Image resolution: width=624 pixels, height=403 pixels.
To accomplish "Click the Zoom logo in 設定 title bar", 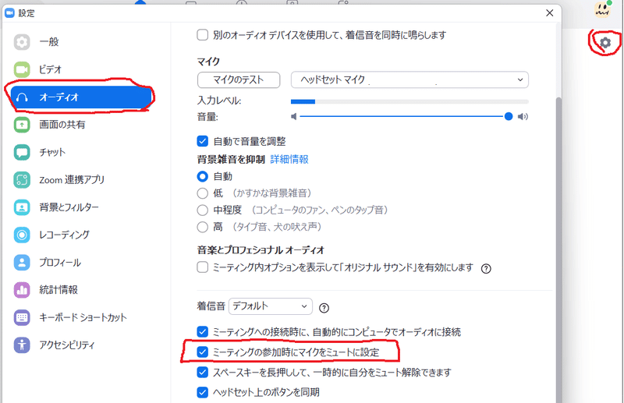I will click(x=9, y=13).
